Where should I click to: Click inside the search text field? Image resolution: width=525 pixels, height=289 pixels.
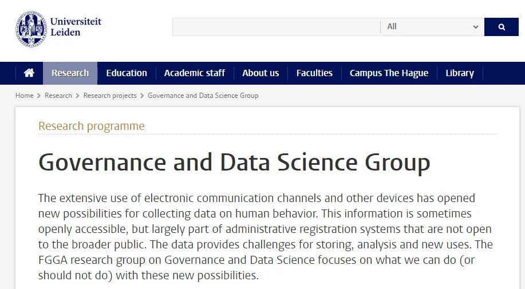coord(276,27)
